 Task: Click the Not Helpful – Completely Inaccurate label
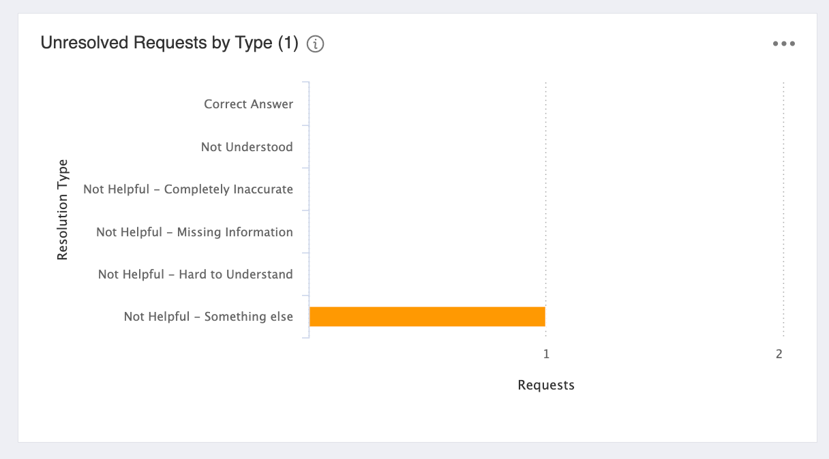(x=188, y=189)
